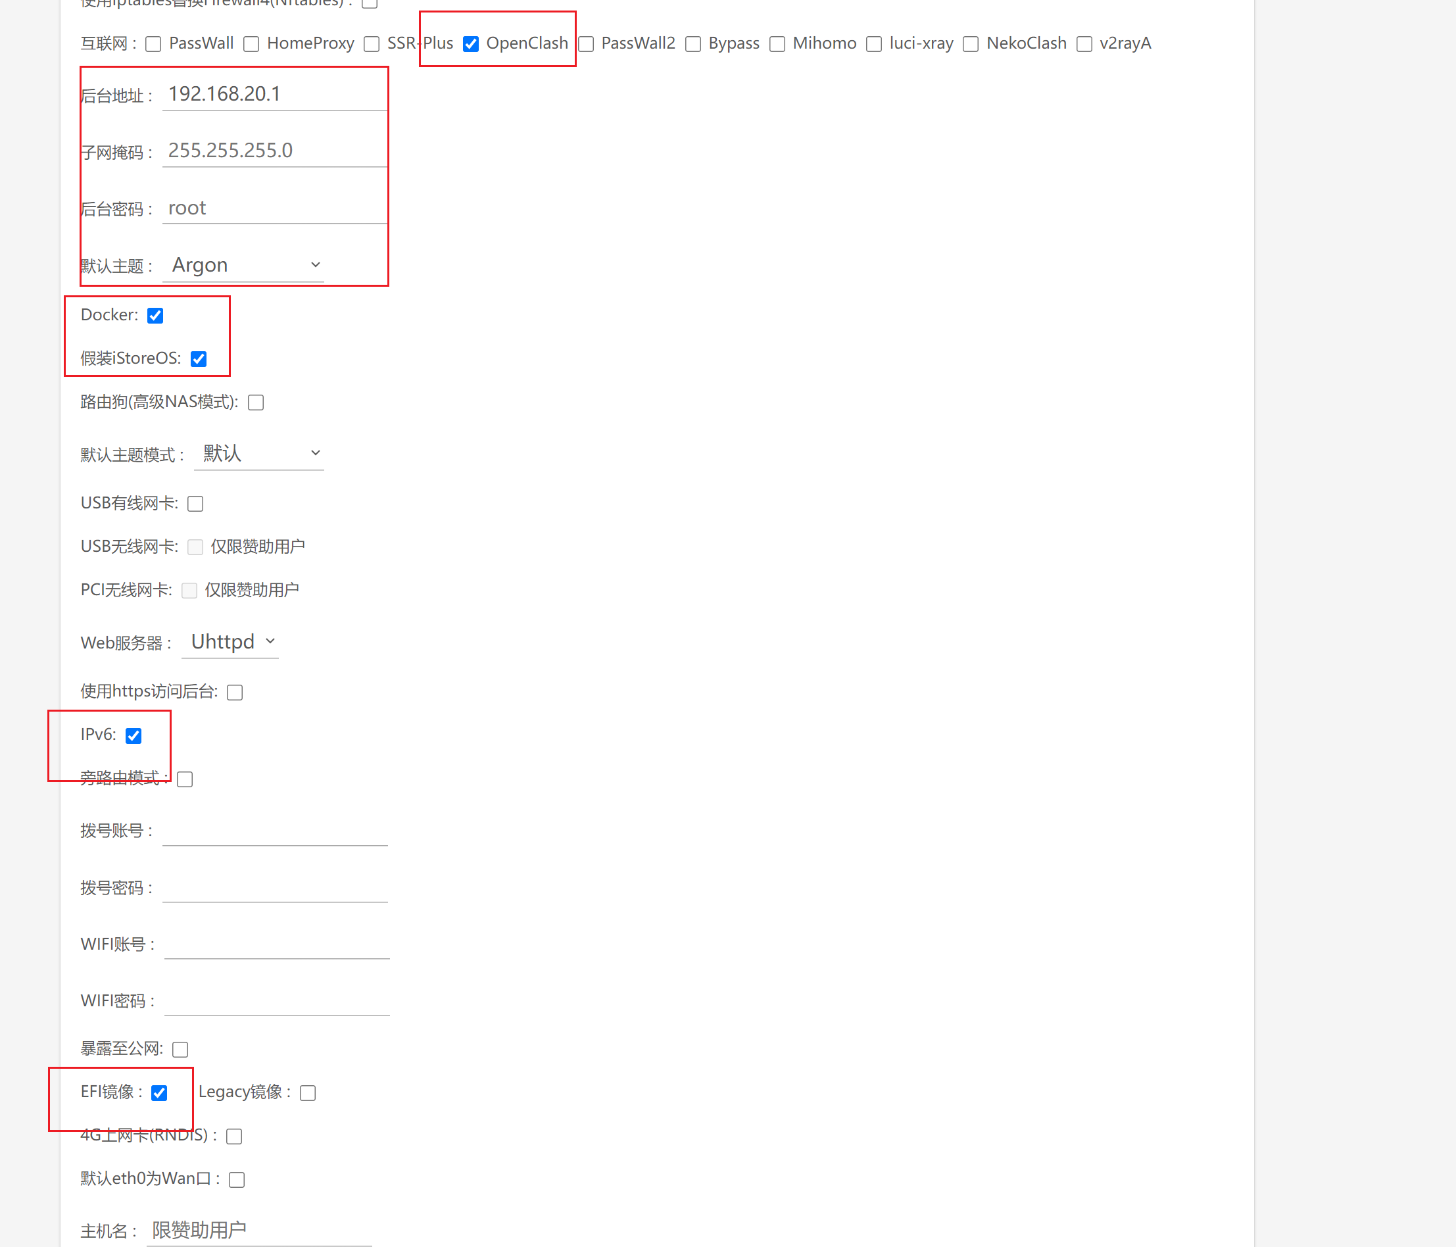Enable the Mihomo checkbox
Viewport: 1456px width, 1247px height.
pos(777,44)
